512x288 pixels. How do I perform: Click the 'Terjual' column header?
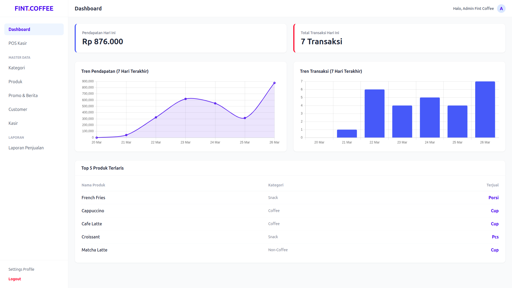pos(493,185)
